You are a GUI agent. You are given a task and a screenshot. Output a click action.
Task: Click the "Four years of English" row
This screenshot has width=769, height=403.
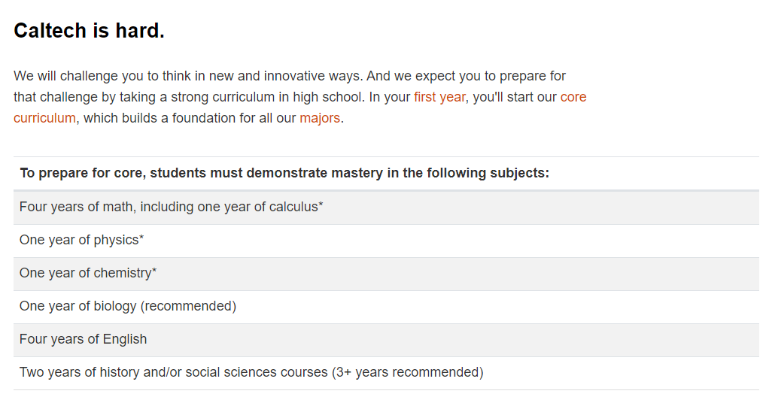386,340
